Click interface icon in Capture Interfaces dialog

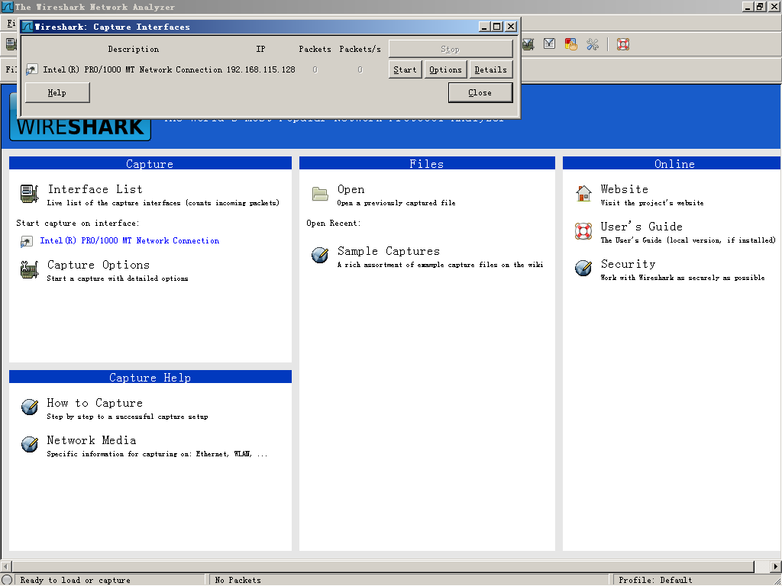click(31, 69)
